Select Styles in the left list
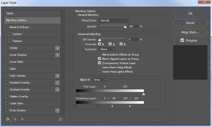This screenshot has width=212, height=127. (x=32, y=13)
